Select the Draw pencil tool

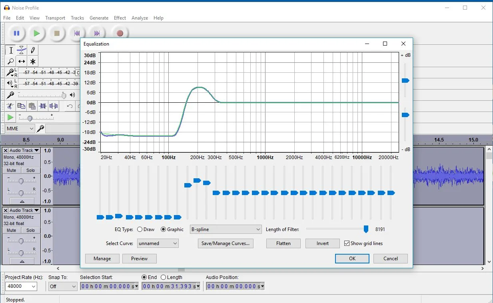click(x=33, y=50)
